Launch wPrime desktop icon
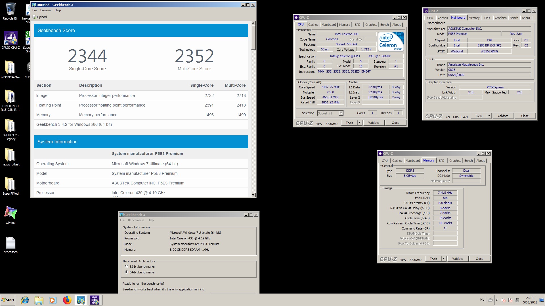 click(11, 215)
